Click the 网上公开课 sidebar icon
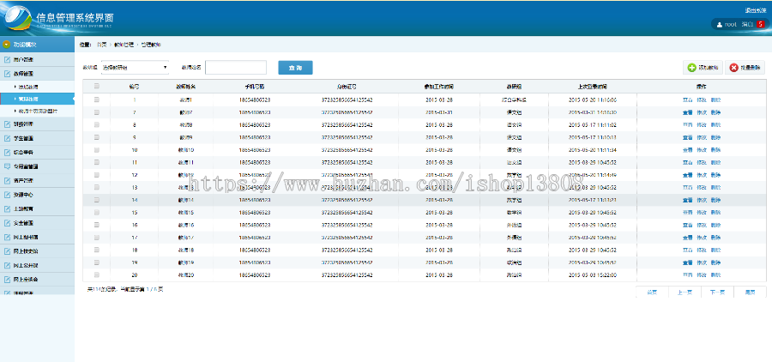Viewport: 772px width, 362px height. (x=8, y=265)
